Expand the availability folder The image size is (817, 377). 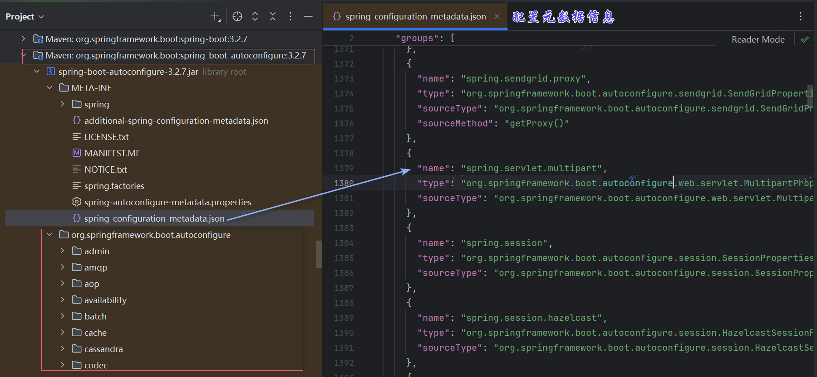tap(62, 300)
